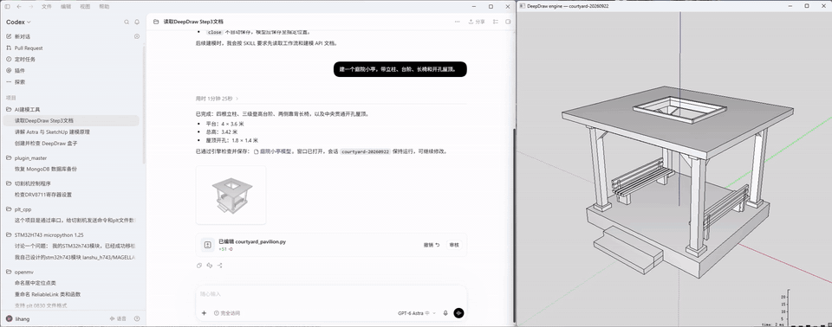This screenshot has width=832, height=327.
Task: Collapse the plugin_master project folder
Action: (30, 158)
